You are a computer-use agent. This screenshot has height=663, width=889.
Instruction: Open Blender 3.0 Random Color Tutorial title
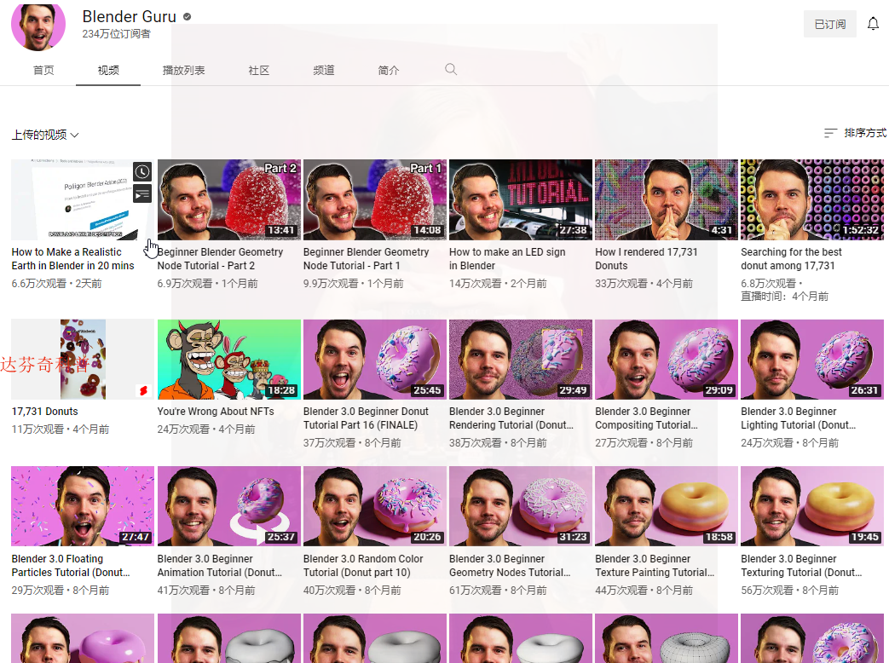pyautogui.click(x=363, y=566)
